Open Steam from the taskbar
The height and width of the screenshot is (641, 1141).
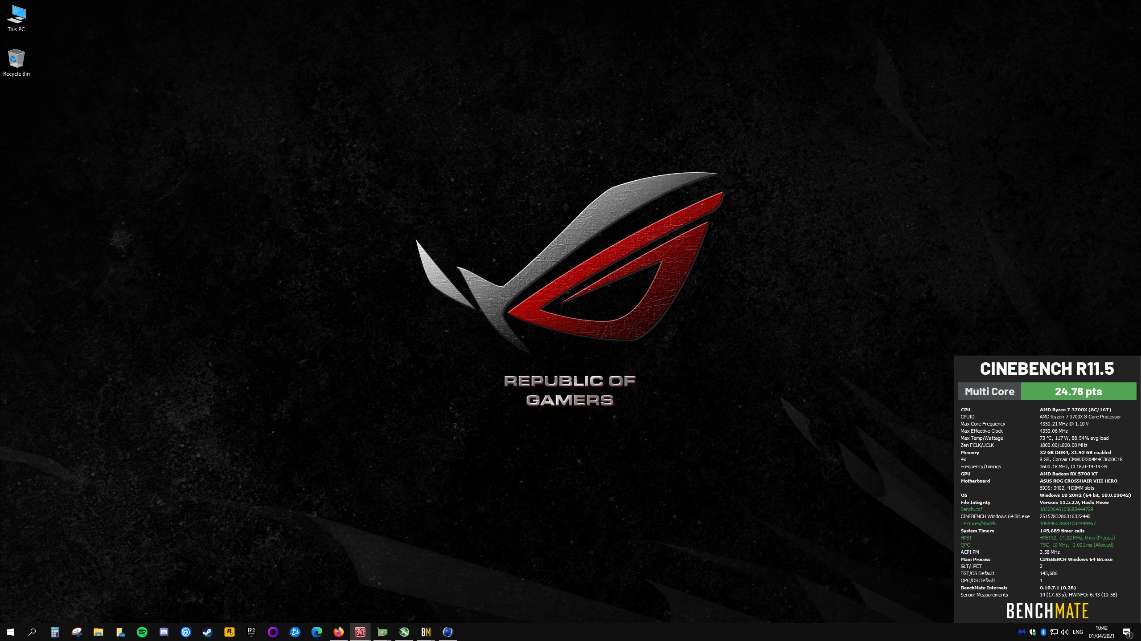click(208, 632)
